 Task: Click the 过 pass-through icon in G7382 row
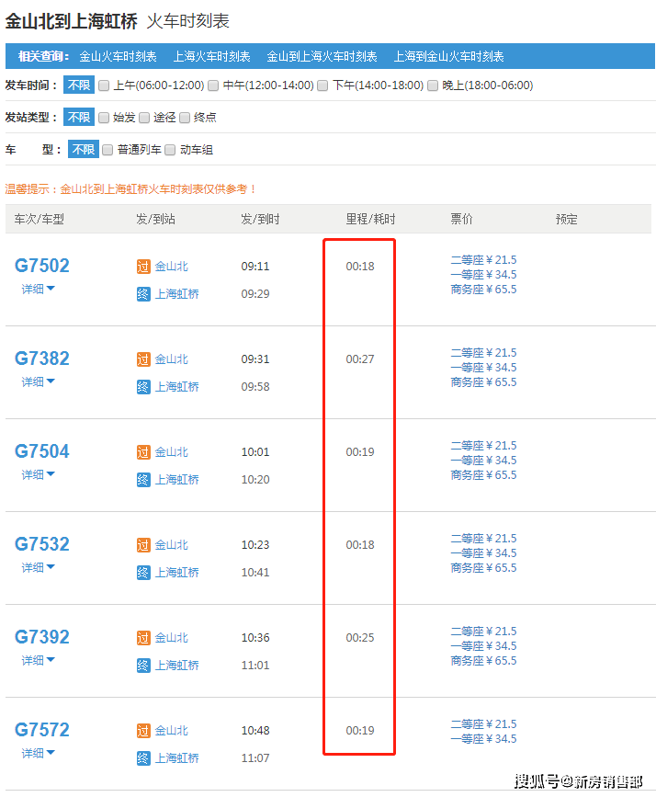(x=143, y=359)
